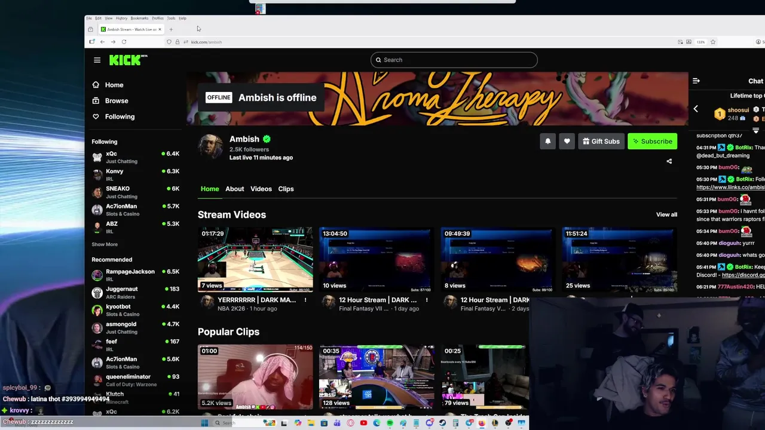This screenshot has height=430, width=765.
Task: Open queeneliminator Warzone channel
Action: [x=135, y=380]
